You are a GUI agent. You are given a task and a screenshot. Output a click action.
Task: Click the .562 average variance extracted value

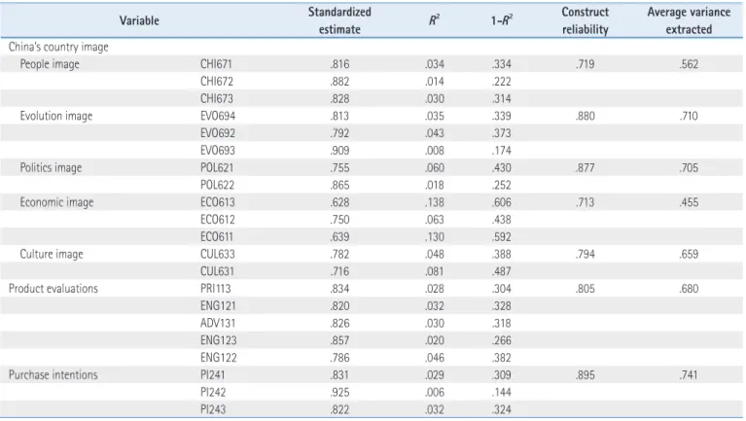(x=689, y=64)
